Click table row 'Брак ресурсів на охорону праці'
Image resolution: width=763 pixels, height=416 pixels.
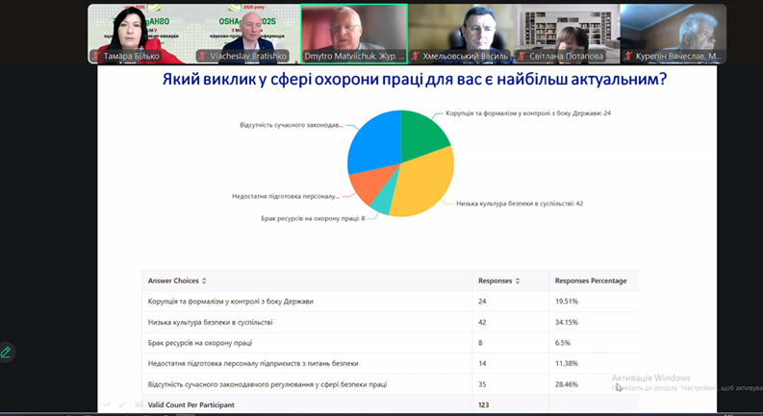[x=391, y=343]
